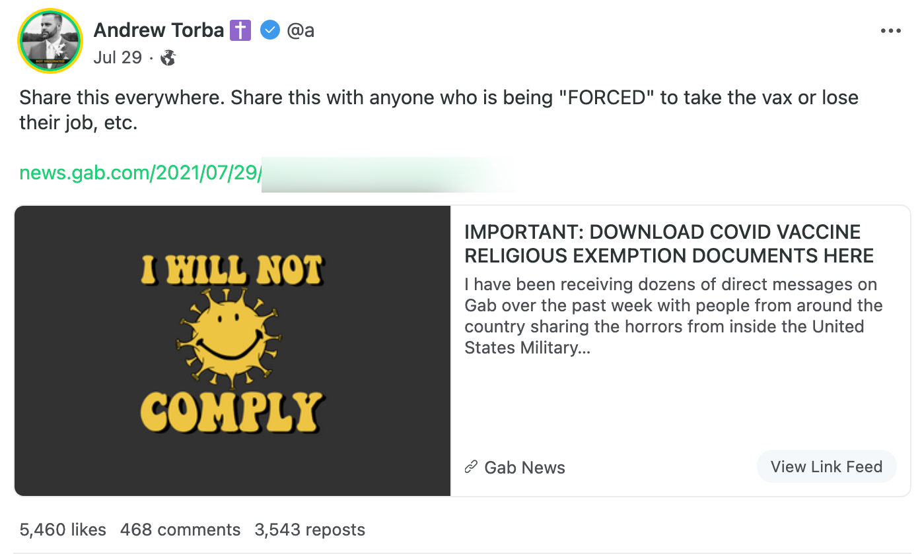View the 3,543 reposts

coord(310,530)
